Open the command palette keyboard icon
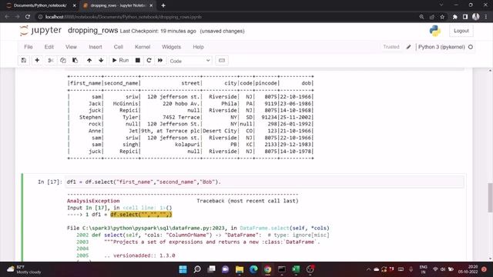This screenshot has height=277, width=493. [222, 60]
